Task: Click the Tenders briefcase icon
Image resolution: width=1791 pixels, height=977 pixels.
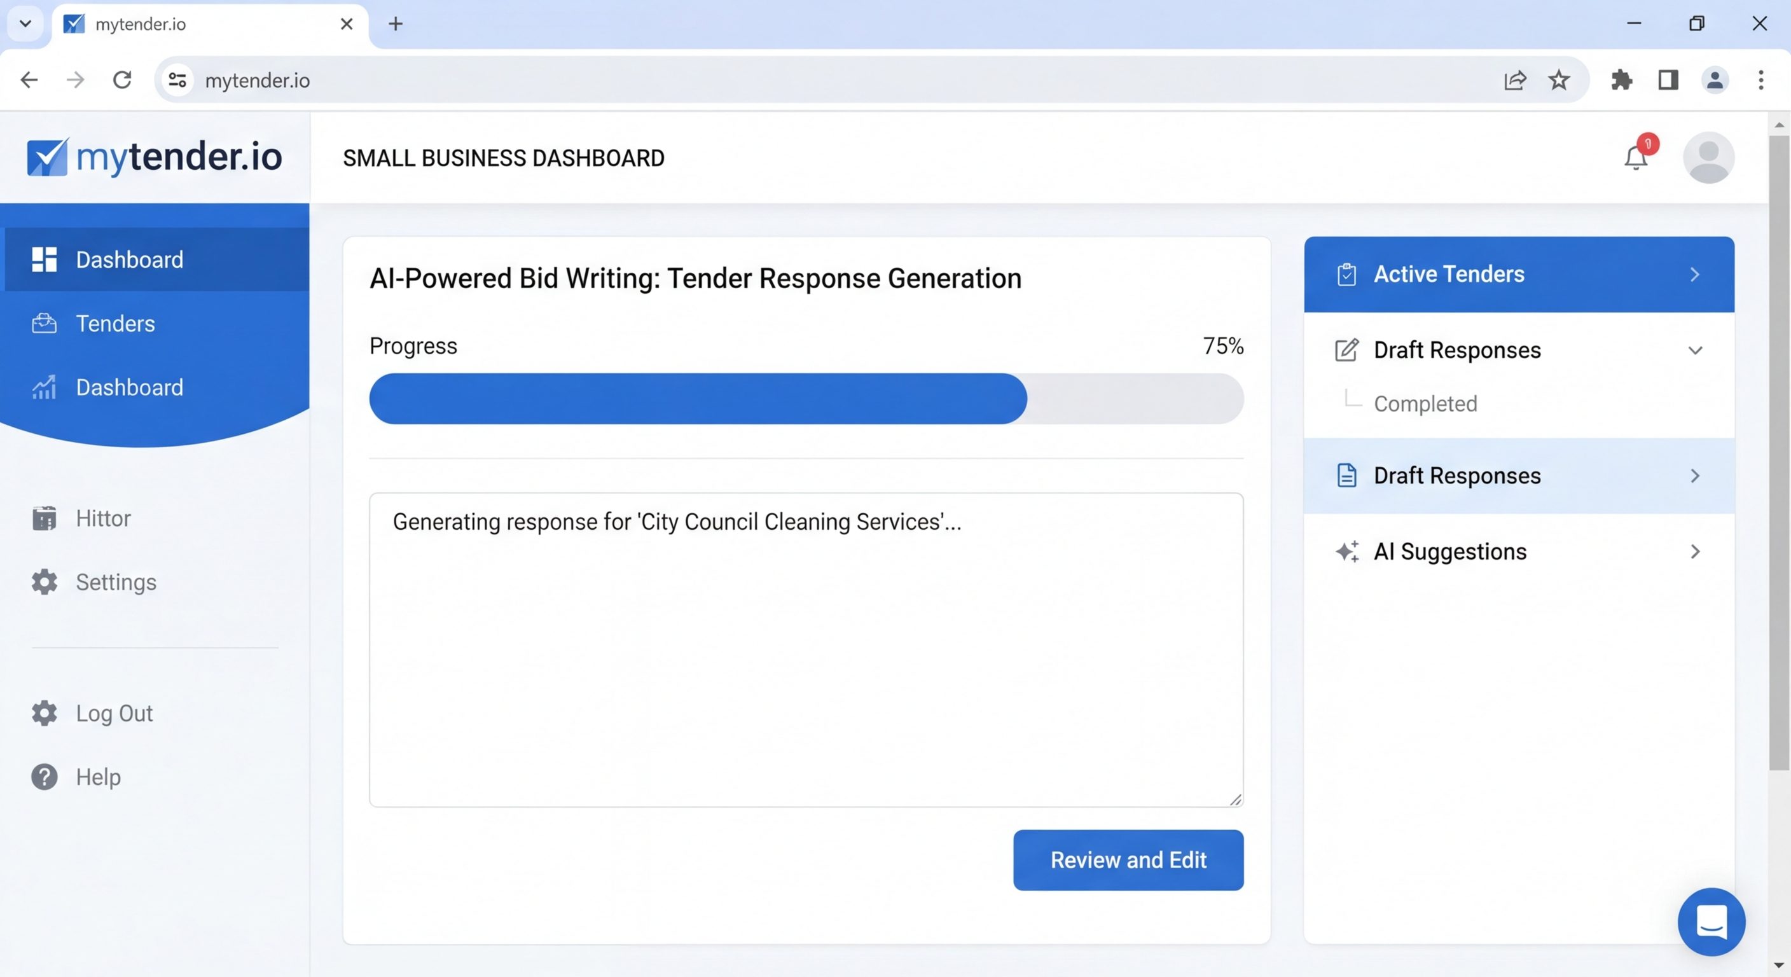Action: 45,323
